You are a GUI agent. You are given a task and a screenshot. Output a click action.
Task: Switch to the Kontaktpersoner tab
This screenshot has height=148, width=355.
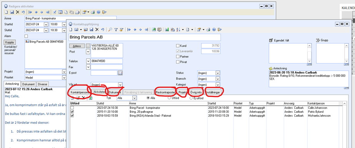point(80,92)
